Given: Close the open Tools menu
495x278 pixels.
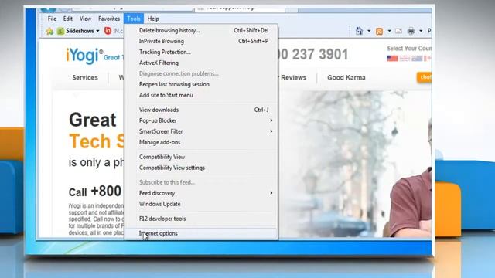Looking at the screenshot, I should (134, 19).
